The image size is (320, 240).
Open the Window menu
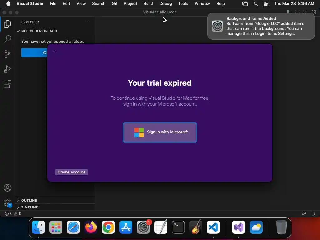pos(202,4)
